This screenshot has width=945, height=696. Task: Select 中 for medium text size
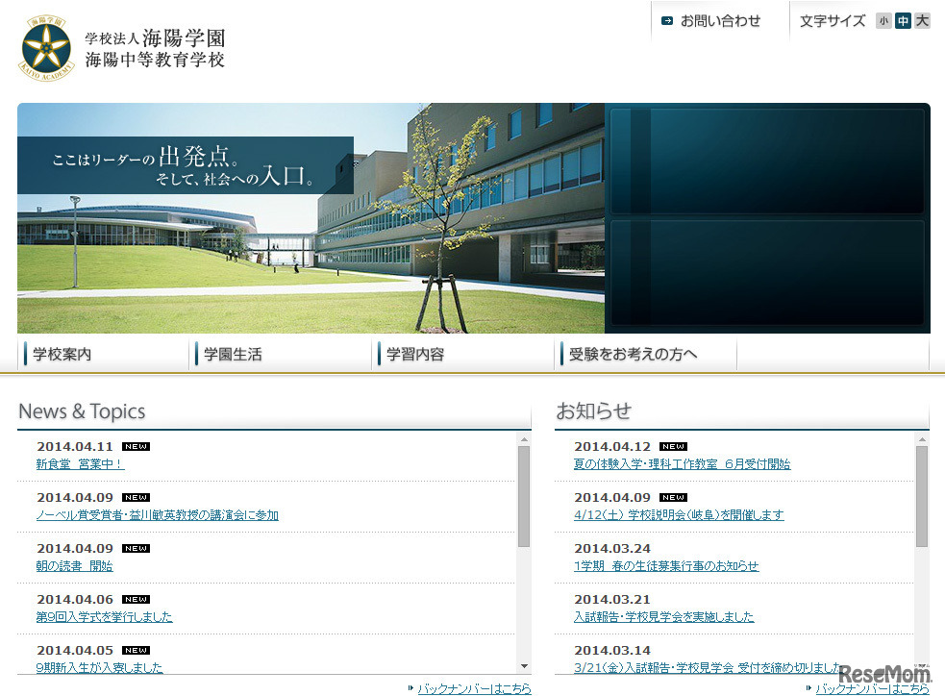coord(902,19)
